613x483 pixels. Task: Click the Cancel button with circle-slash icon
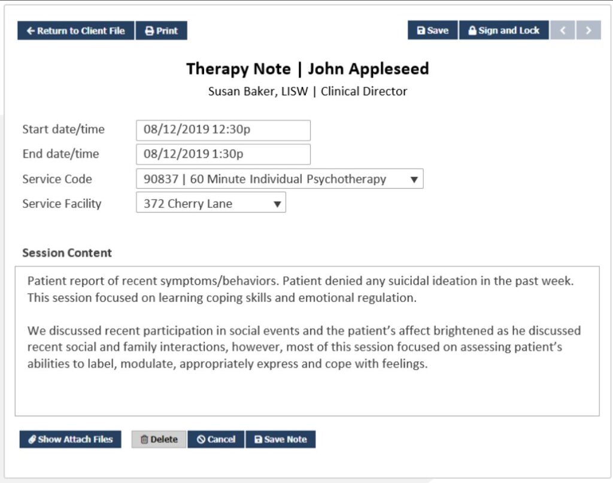[x=216, y=439]
